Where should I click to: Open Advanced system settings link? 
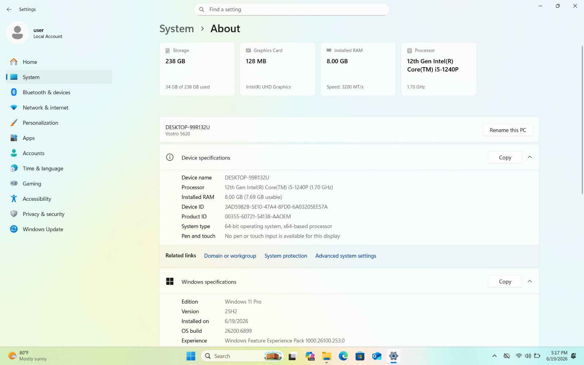(x=346, y=256)
